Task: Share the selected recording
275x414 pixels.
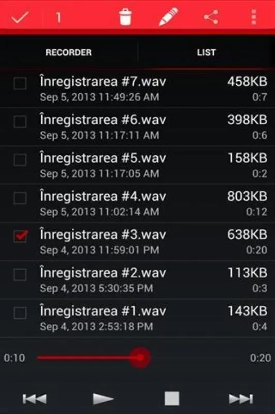Action: (211, 17)
